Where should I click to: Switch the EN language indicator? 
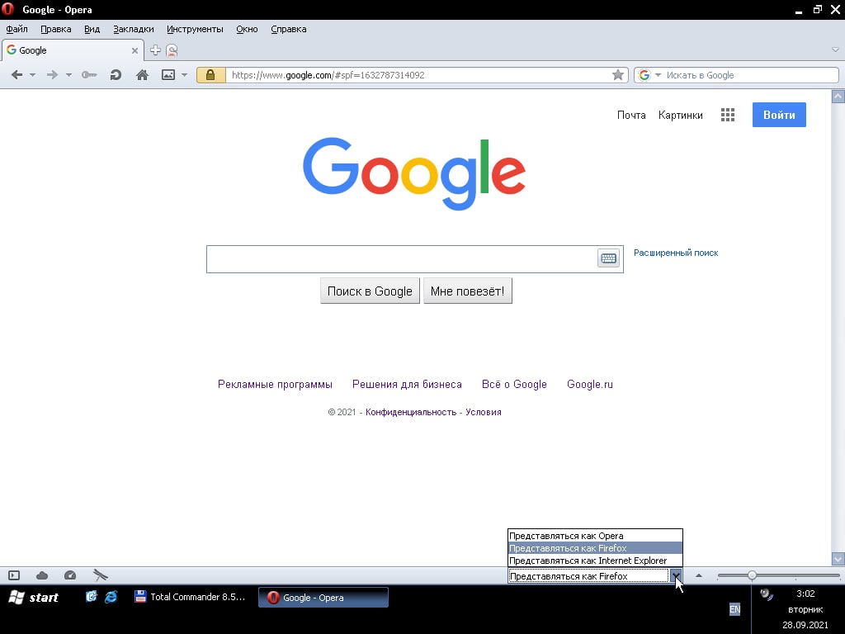pyautogui.click(x=734, y=610)
